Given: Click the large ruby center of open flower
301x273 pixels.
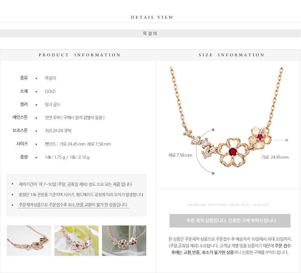Looking at the screenshot, I should point(232,151).
